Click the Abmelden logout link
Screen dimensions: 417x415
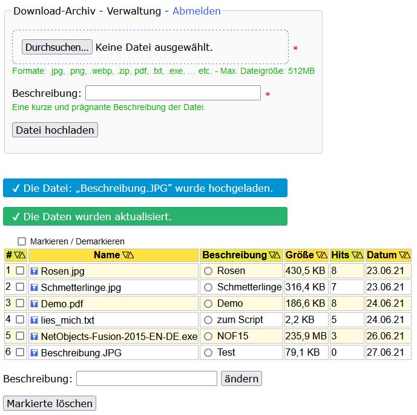pyautogui.click(x=197, y=11)
